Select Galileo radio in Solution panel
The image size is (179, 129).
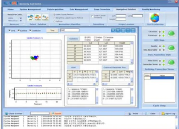click(95, 37)
